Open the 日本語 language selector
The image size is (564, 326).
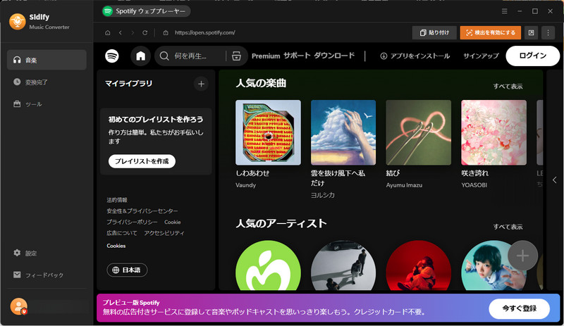tap(127, 270)
